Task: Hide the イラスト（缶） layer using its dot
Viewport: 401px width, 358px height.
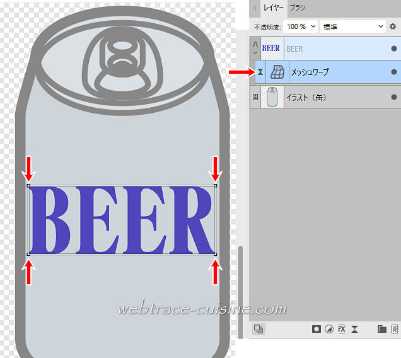Action: coord(394,97)
